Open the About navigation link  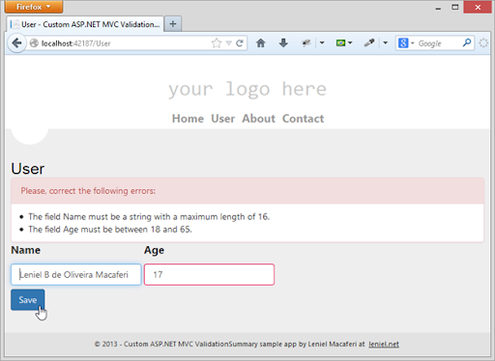pyautogui.click(x=259, y=119)
